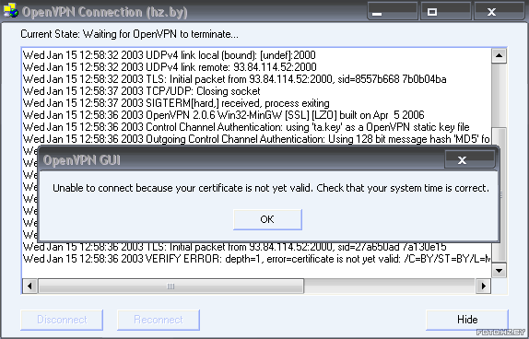The image size is (529, 339).
Task: Select the 'SIGTERM[hard,] received, process exiting' line
Action: click(176, 103)
